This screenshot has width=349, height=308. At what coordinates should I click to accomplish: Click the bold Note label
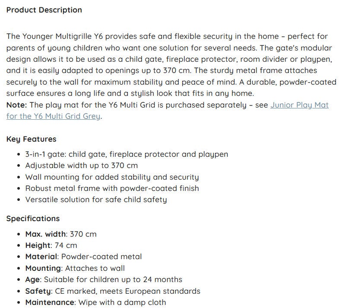pyautogui.click(x=16, y=105)
